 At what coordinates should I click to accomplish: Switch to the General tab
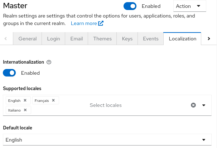(x=28, y=39)
